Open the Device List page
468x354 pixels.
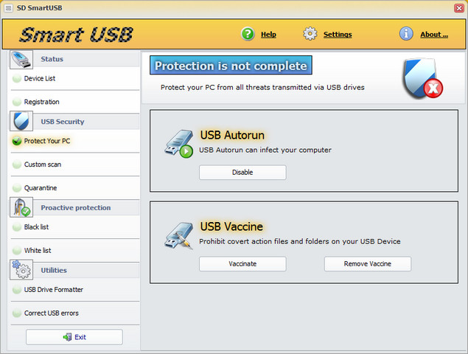pos(40,78)
